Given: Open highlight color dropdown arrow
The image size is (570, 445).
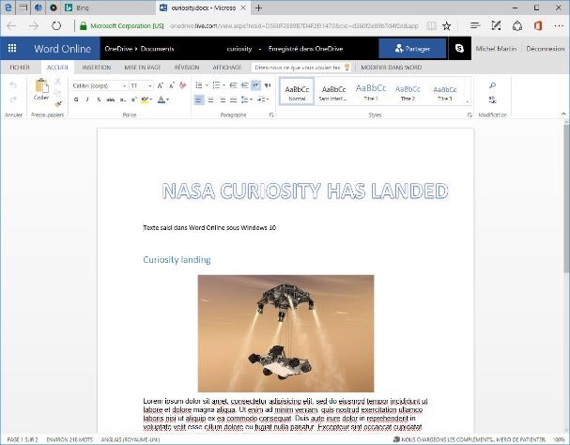Looking at the screenshot, I should point(151,100).
